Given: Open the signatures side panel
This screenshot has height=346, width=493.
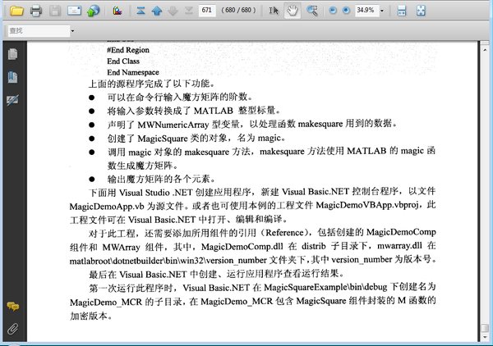Looking at the screenshot, I should coord(12,100).
